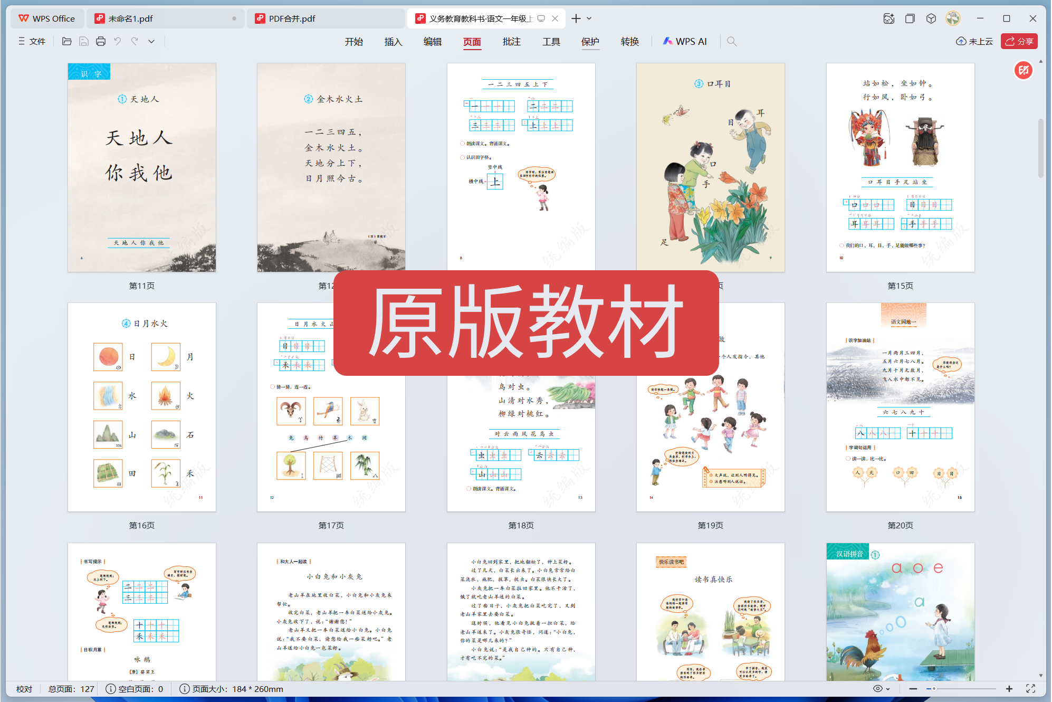The height and width of the screenshot is (702, 1052).
Task: Click the red 分享 share button
Action: point(1019,41)
